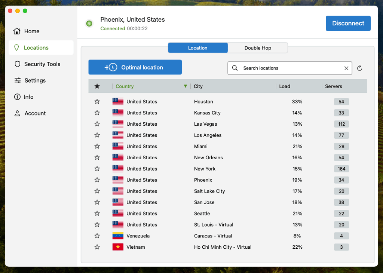Star the Seattle location

coord(97,214)
